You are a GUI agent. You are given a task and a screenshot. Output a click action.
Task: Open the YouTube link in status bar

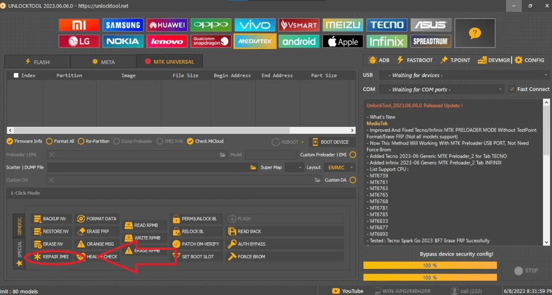348,291
